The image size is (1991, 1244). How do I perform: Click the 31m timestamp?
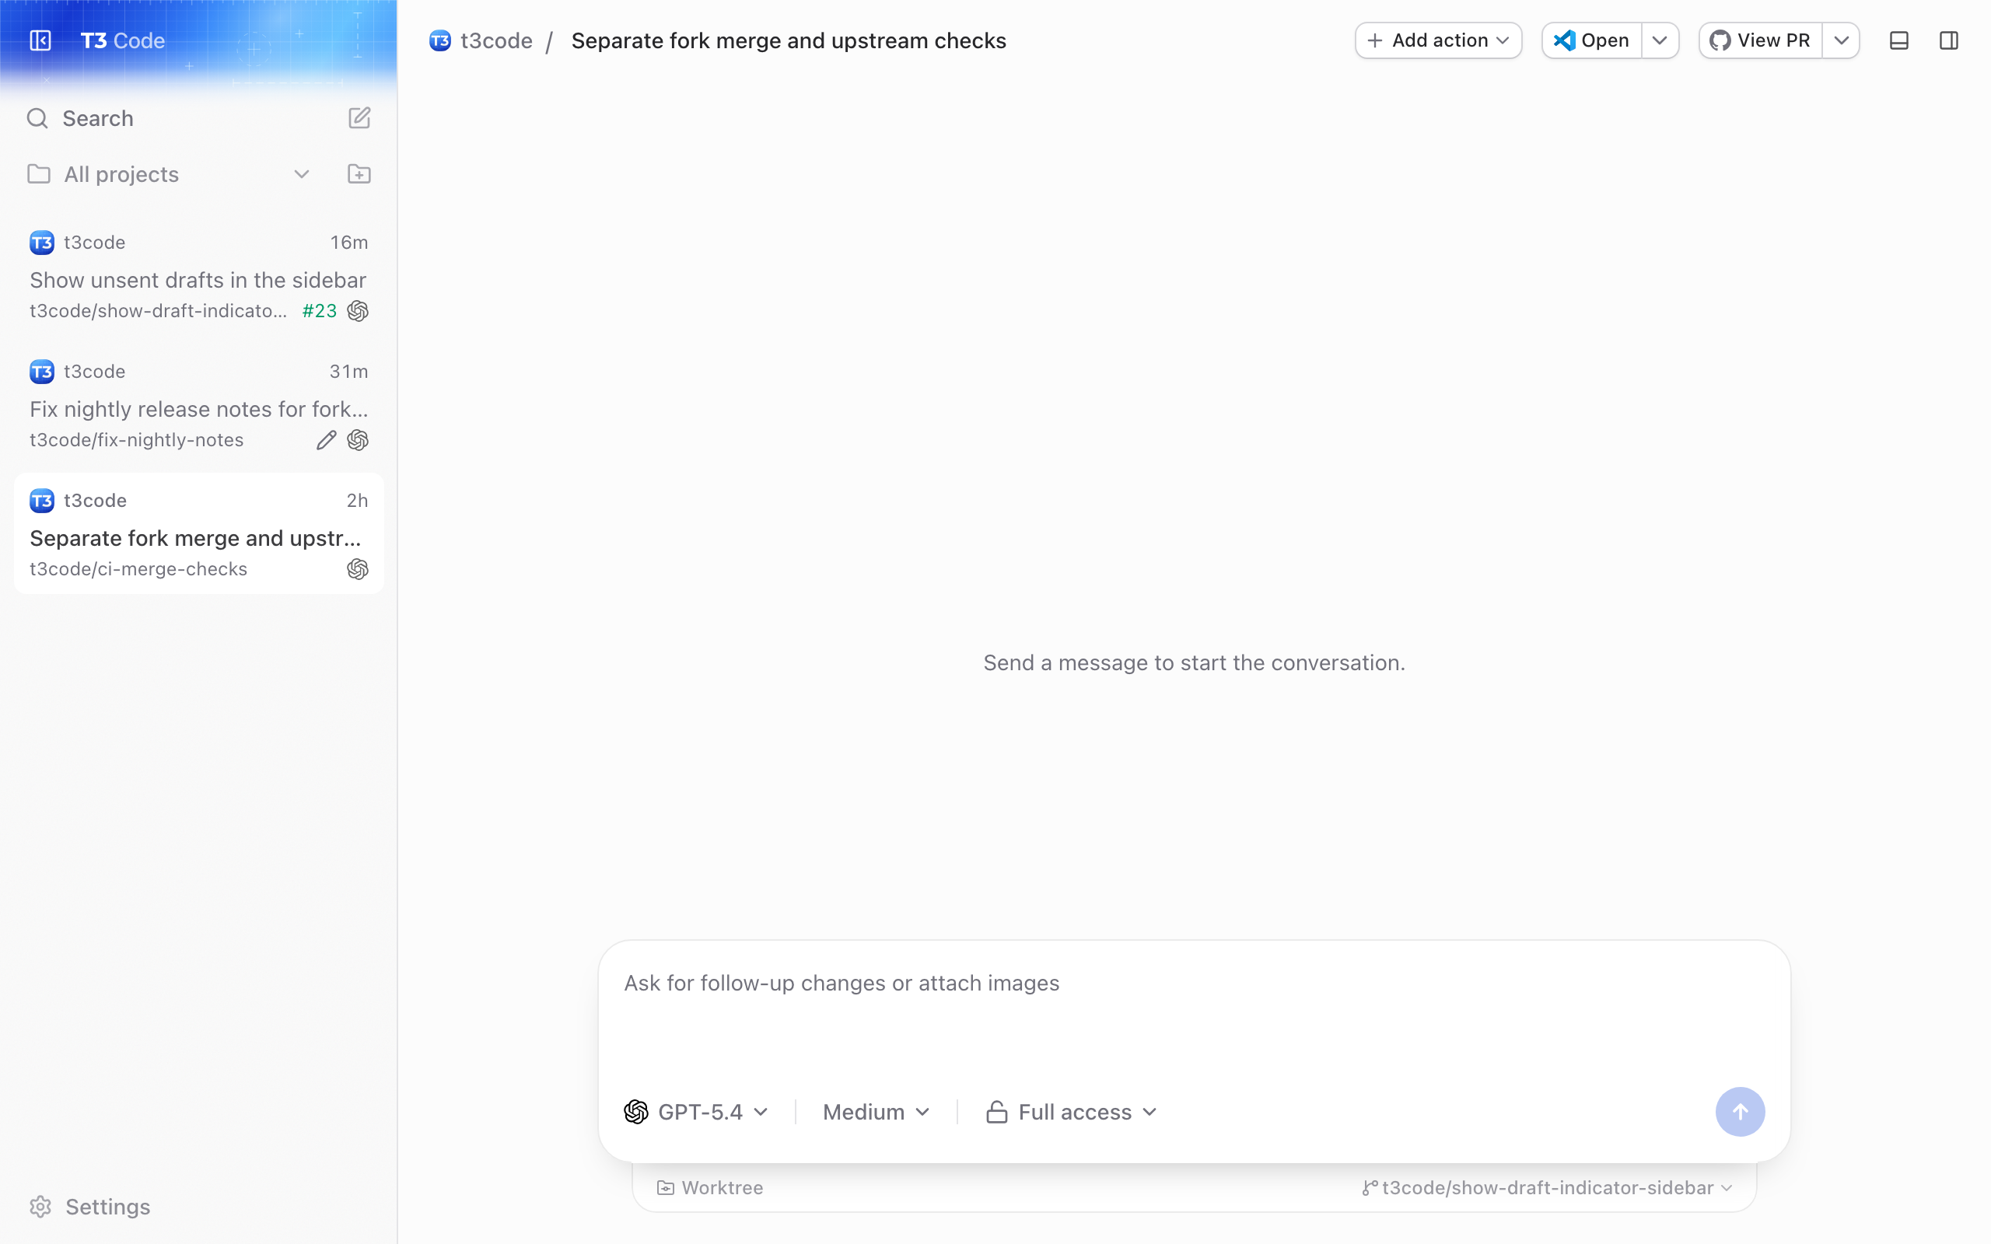349,372
